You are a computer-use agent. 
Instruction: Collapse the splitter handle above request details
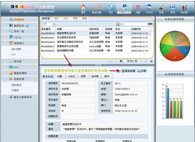point(98,65)
